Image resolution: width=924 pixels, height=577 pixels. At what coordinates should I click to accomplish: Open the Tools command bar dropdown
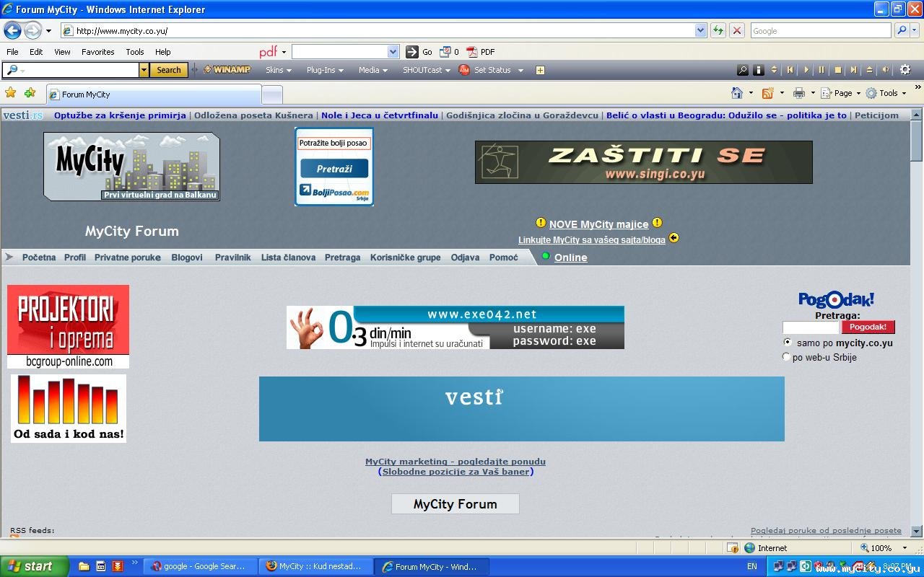pyautogui.click(x=886, y=93)
